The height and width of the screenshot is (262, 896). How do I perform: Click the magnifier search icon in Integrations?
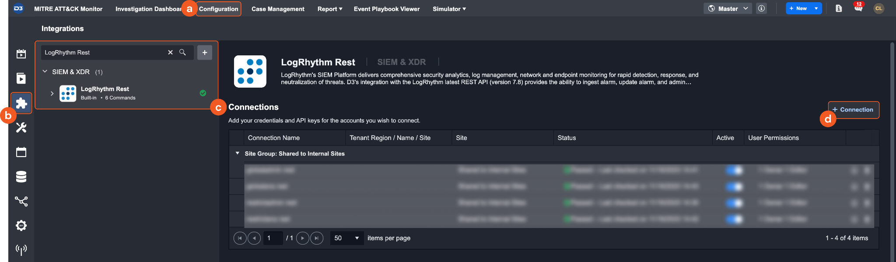[182, 52]
